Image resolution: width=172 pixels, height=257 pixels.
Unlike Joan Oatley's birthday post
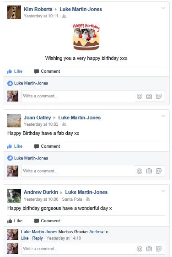click(15, 146)
